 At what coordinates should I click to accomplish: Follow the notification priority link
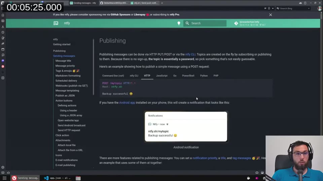(x=205, y=158)
